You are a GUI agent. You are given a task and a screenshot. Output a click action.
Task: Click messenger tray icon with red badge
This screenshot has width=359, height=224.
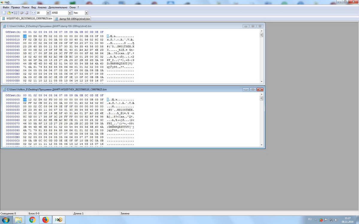321,220
